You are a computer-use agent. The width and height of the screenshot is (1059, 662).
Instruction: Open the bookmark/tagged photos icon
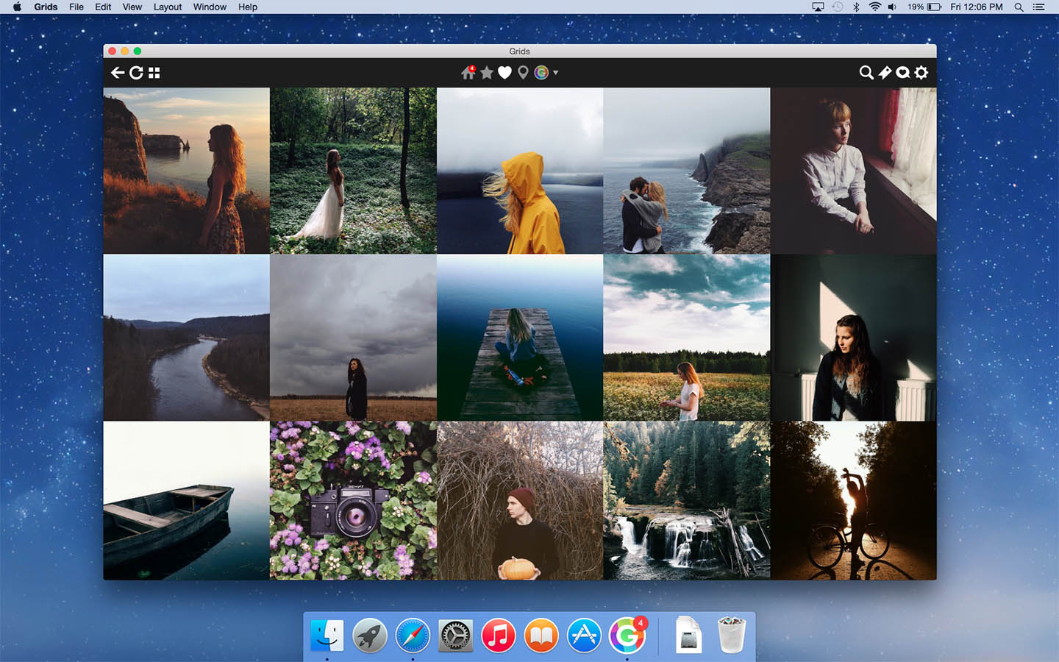pos(885,73)
